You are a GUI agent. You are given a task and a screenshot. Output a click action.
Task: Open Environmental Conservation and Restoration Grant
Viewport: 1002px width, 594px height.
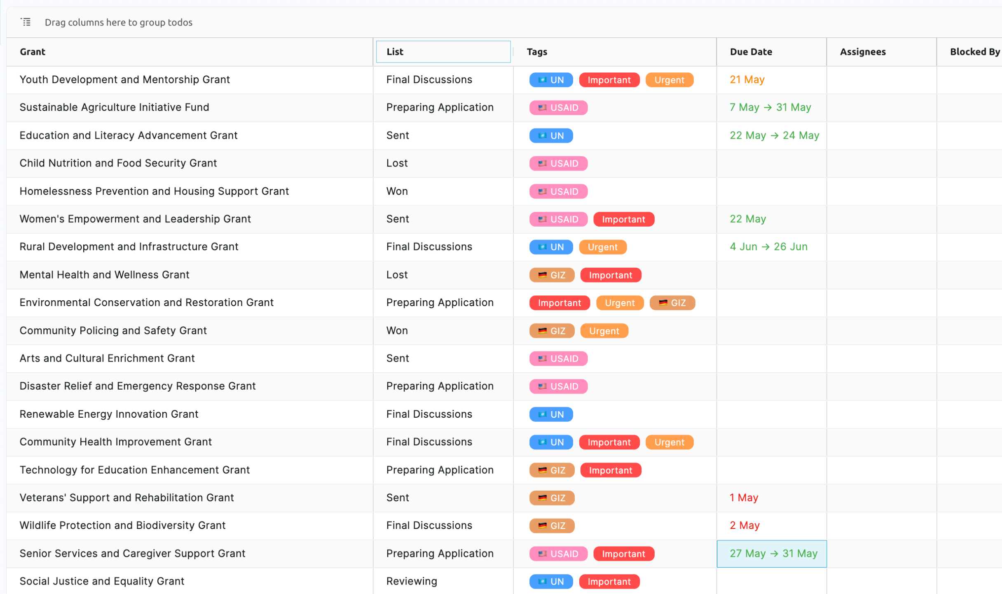pos(146,302)
